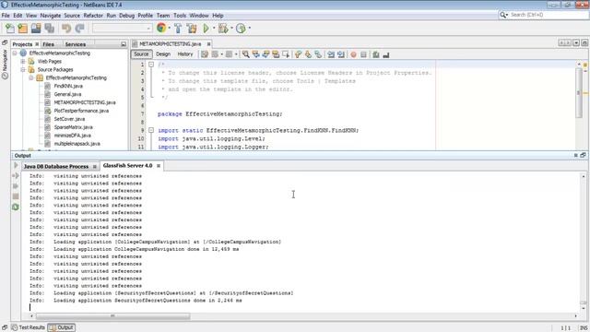The width and height of the screenshot is (590, 332).
Task: Click the Output horizontal scrollbar thumb
Action: click(x=112, y=316)
